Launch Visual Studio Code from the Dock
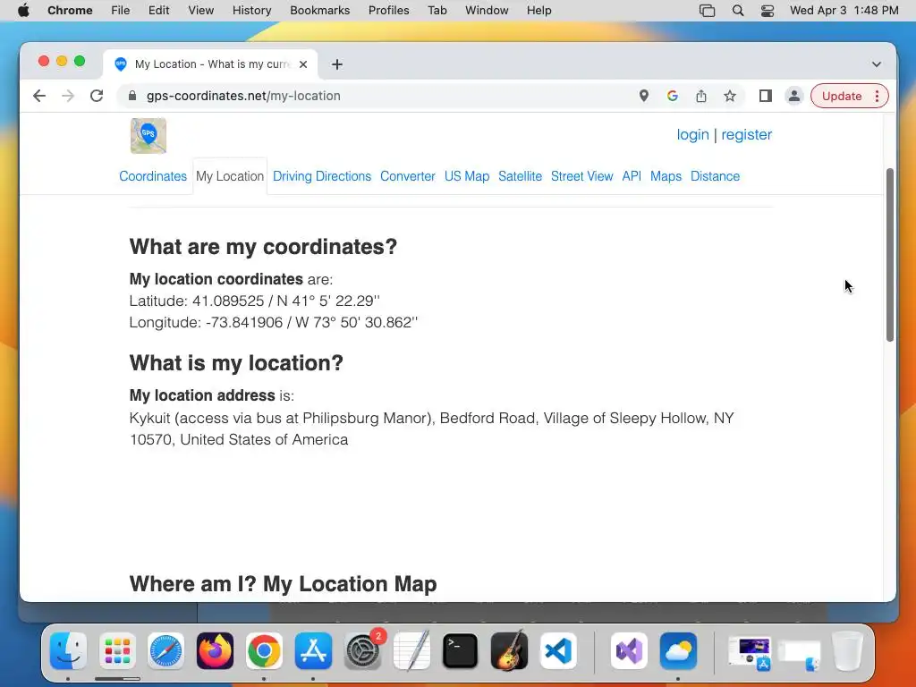 (x=558, y=651)
